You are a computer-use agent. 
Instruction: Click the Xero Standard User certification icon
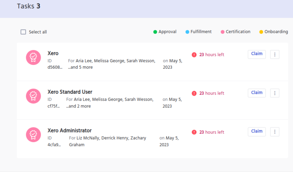tap(33, 96)
